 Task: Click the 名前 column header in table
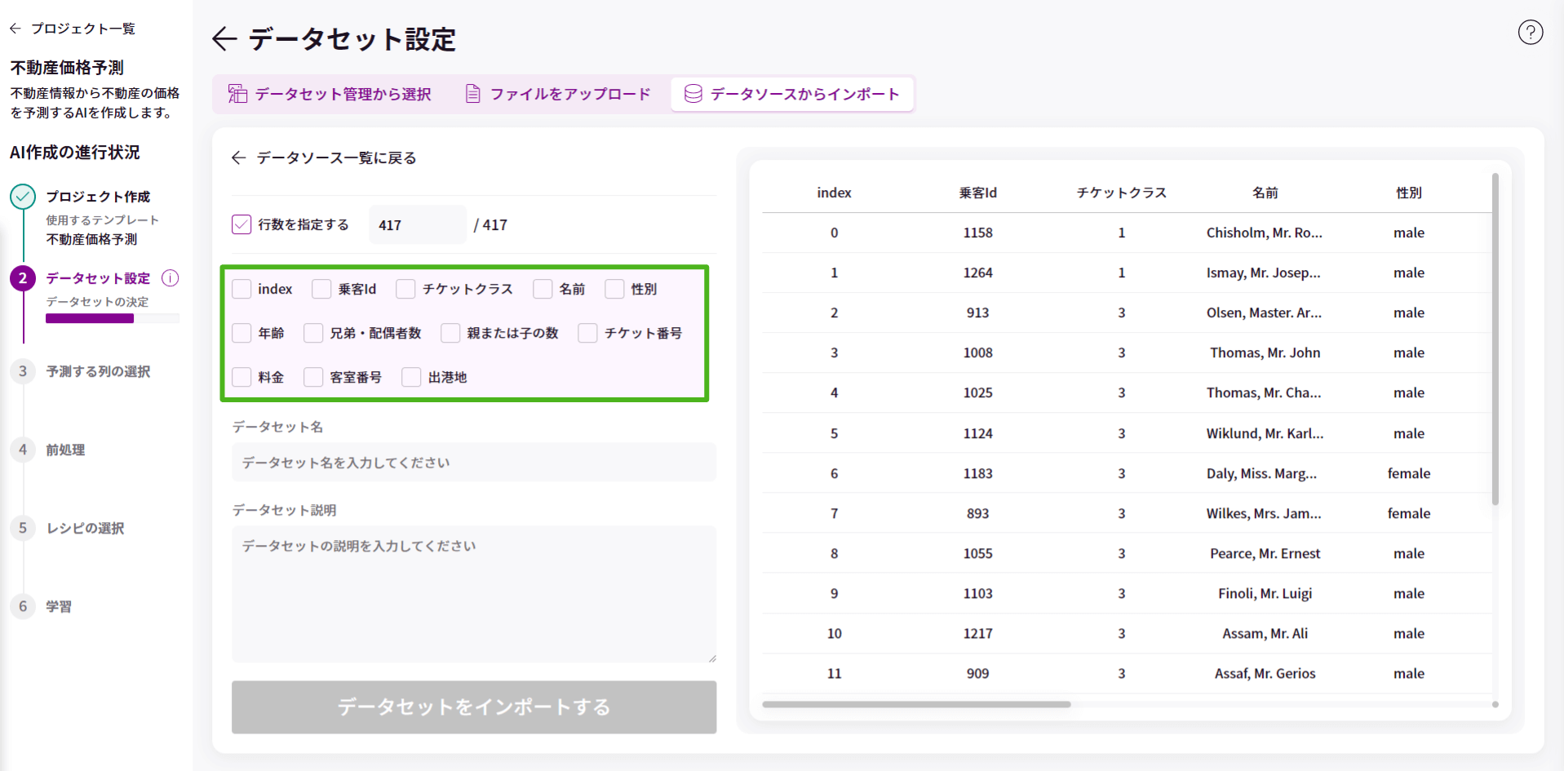(x=1265, y=193)
